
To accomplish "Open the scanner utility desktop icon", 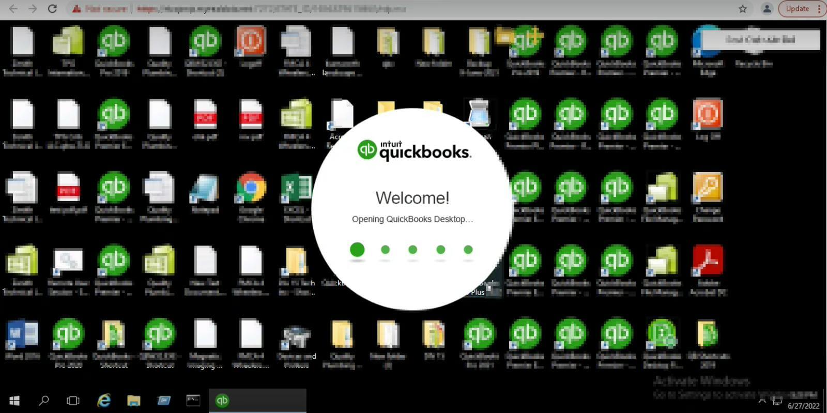I will tap(479, 114).
